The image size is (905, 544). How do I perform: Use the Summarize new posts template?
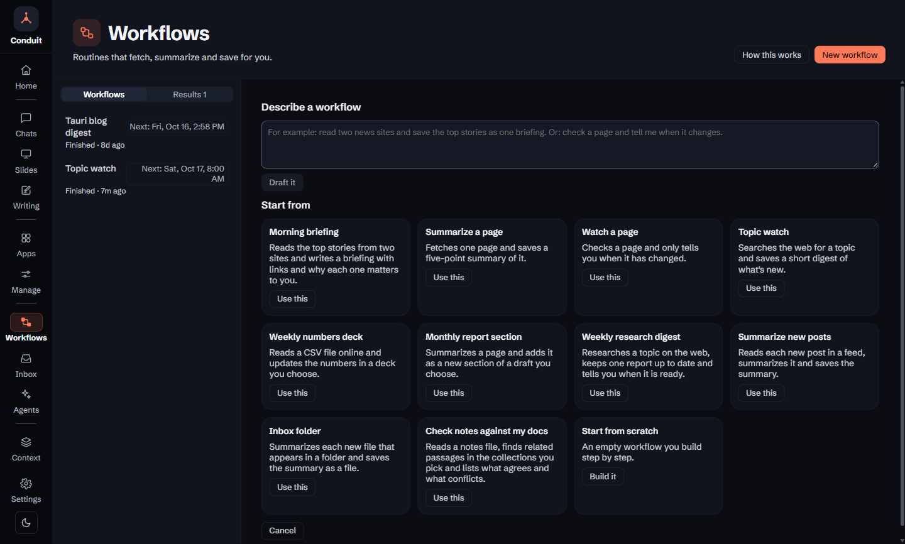tap(761, 393)
